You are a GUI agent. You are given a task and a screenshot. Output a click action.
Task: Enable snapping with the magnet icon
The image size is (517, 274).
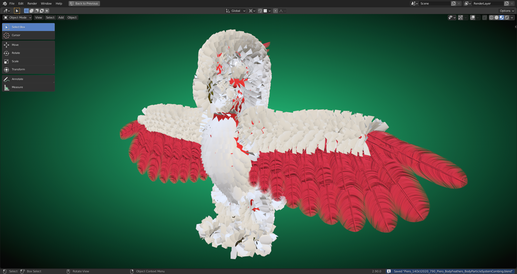[x=260, y=11]
